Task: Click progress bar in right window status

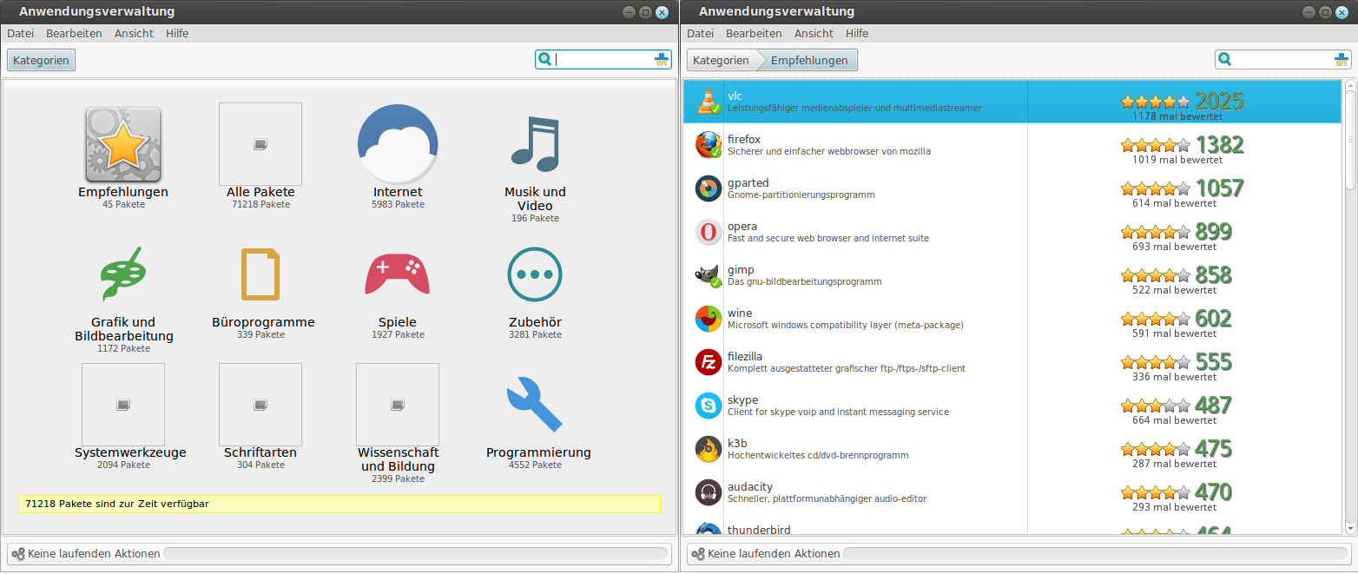Action: pyautogui.click(x=1096, y=553)
